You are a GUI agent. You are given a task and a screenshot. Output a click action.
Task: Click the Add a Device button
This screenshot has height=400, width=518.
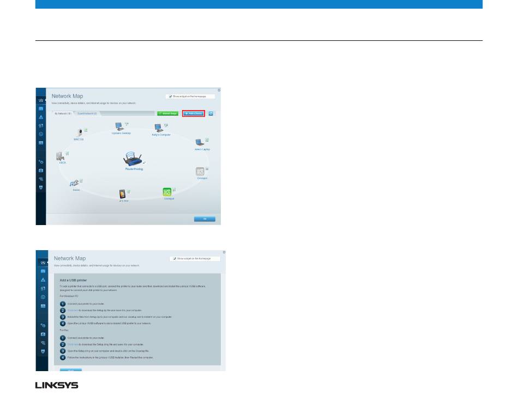click(x=193, y=113)
